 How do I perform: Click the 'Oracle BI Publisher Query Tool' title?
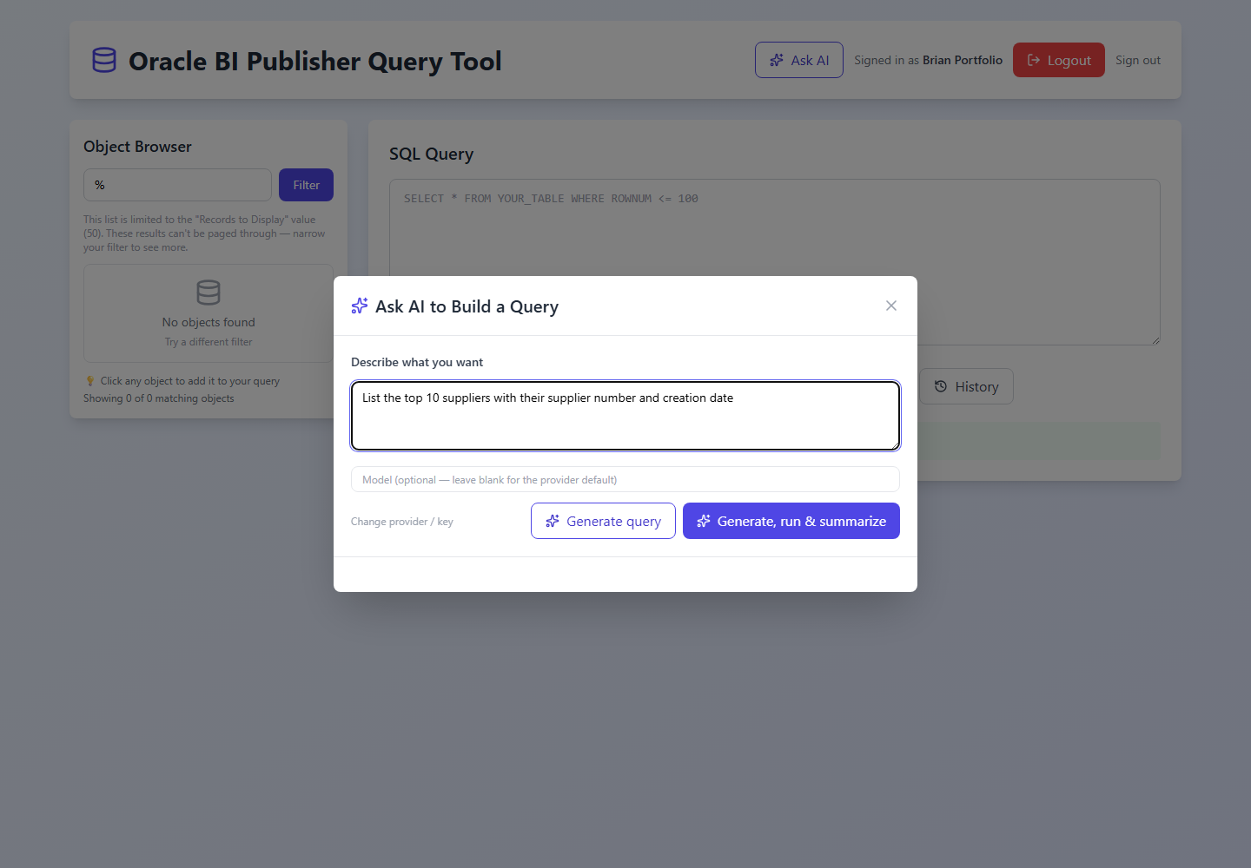click(315, 61)
